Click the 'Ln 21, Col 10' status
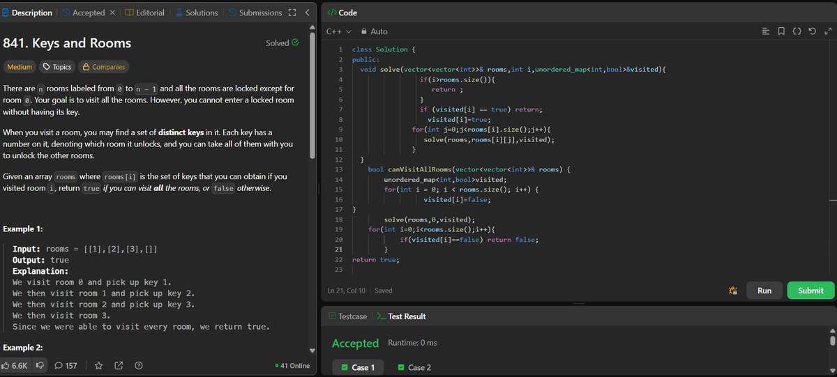 (x=347, y=291)
